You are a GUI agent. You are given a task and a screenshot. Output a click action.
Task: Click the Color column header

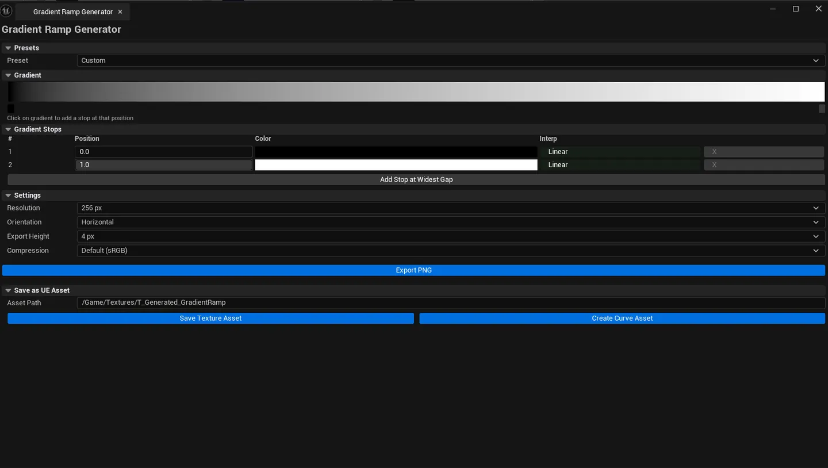tap(263, 139)
